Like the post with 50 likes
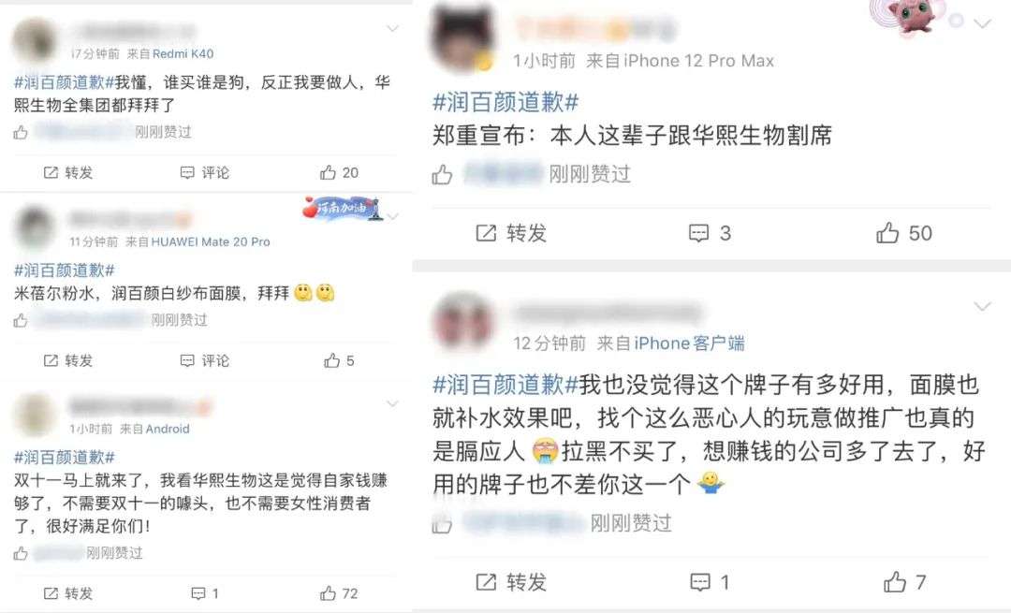Viewport: 1011px width, 613px height. pyautogui.click(x=904, y=233)
